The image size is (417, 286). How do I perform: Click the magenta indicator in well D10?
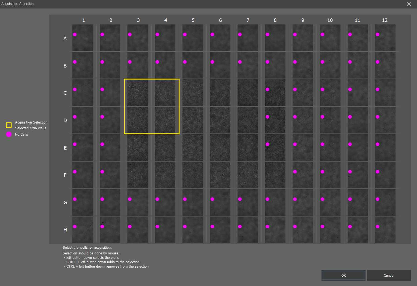tap(322, 117)
